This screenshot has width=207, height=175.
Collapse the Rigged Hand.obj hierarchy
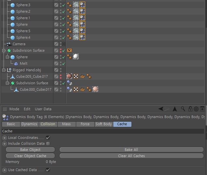tap(4, 70)
